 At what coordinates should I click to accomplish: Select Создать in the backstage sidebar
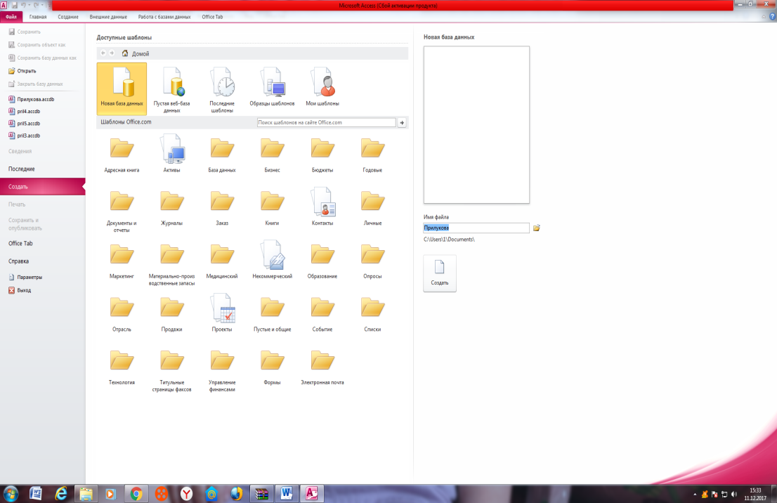43,187
